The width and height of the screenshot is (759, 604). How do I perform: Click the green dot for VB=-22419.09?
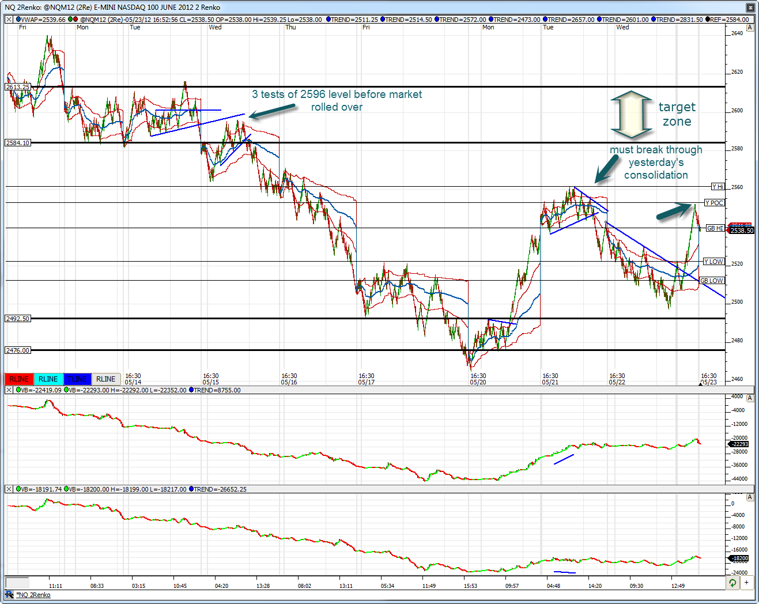18,390
